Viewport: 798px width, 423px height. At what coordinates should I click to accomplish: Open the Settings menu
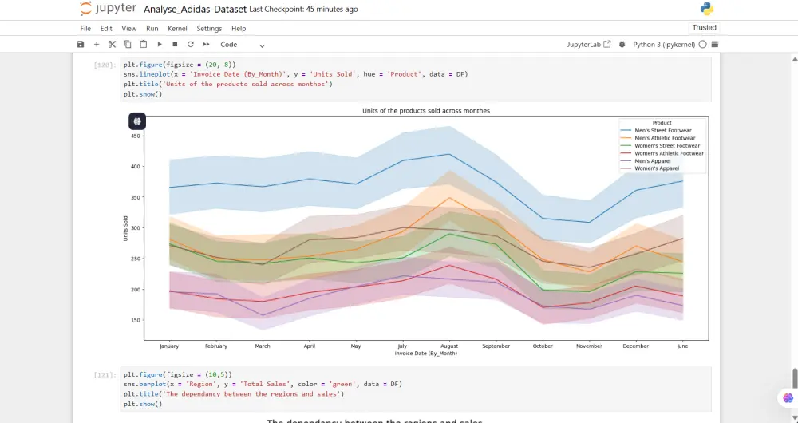[x=209, y=29]
